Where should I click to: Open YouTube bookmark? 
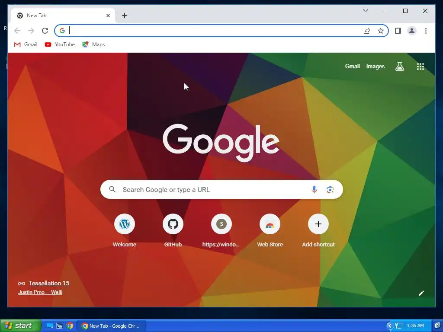(60, 45)
